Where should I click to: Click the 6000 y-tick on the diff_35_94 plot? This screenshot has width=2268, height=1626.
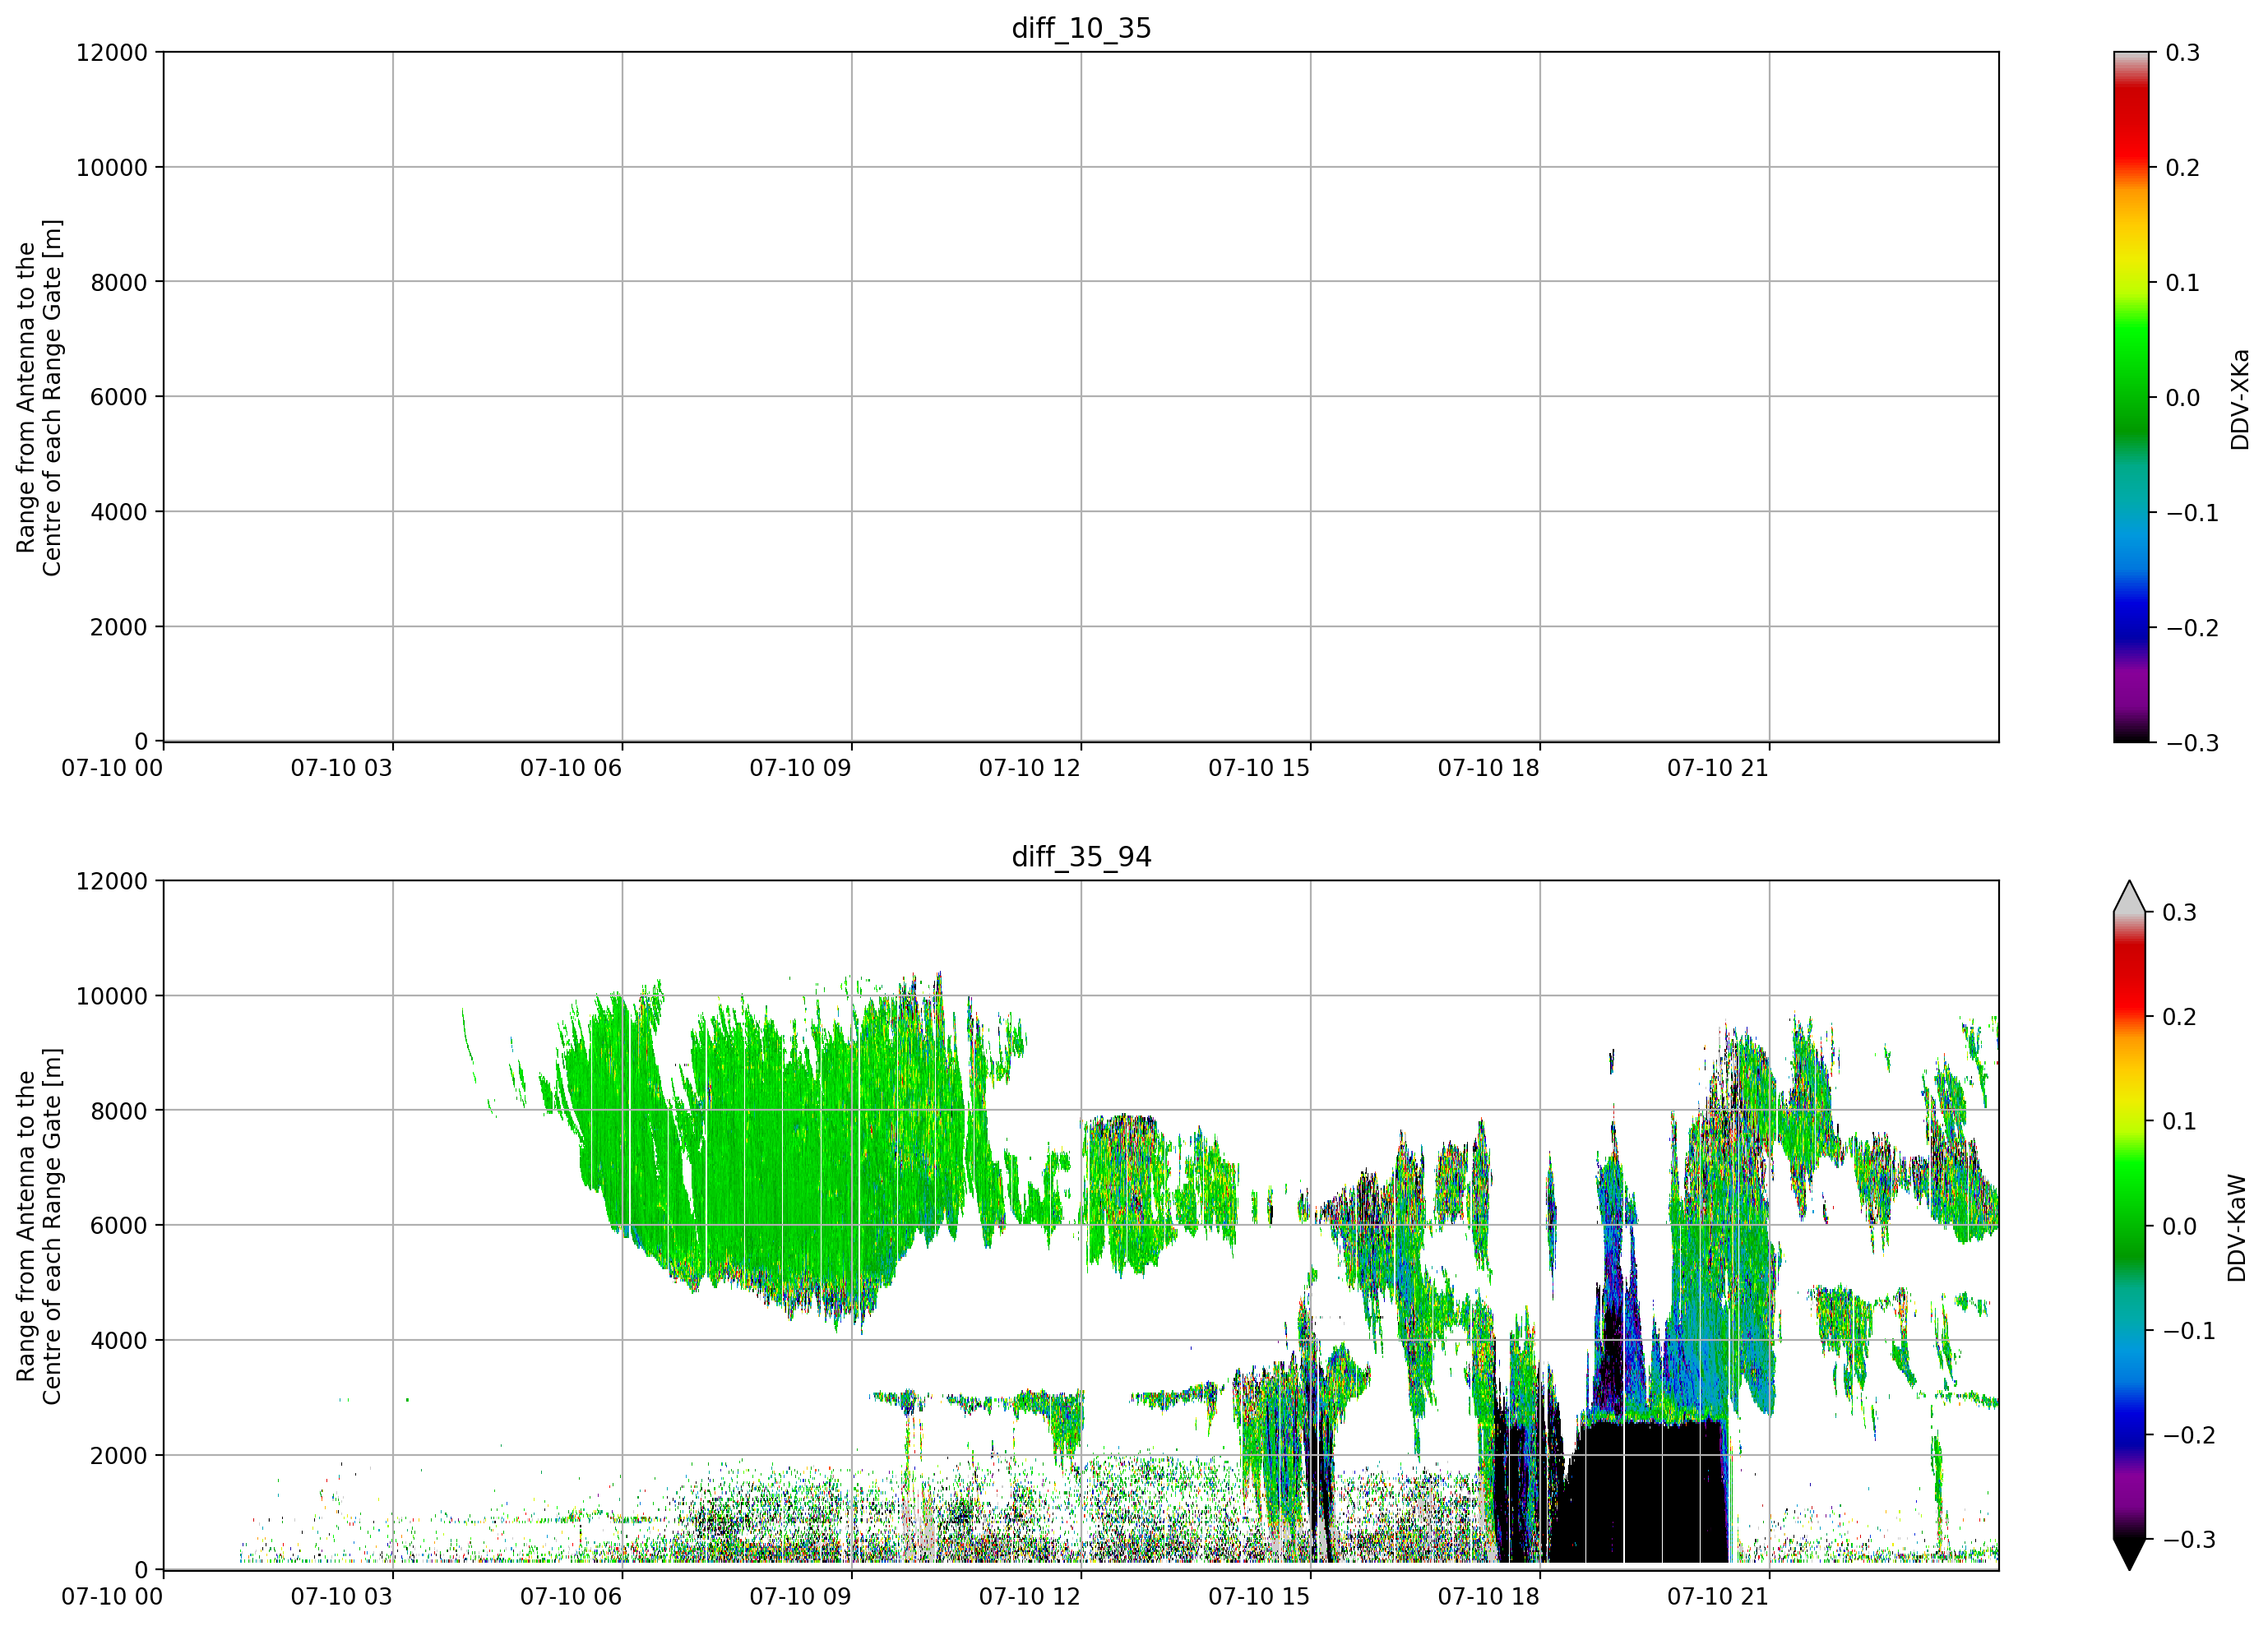point(119,1225)
